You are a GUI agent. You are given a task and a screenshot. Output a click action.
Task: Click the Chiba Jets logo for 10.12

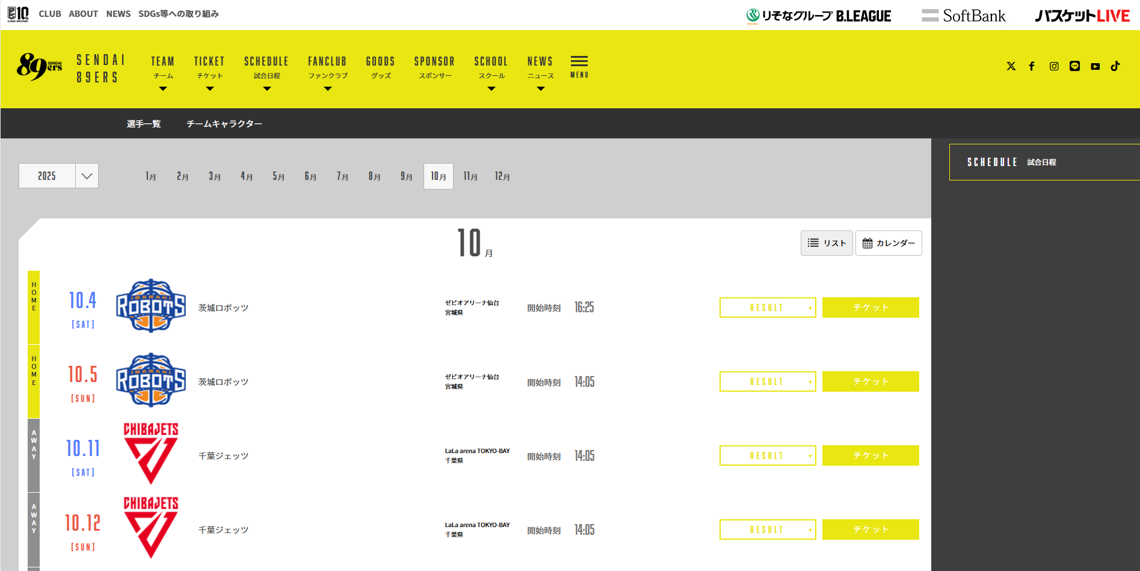pyautogui.click(x=151, y=528)
